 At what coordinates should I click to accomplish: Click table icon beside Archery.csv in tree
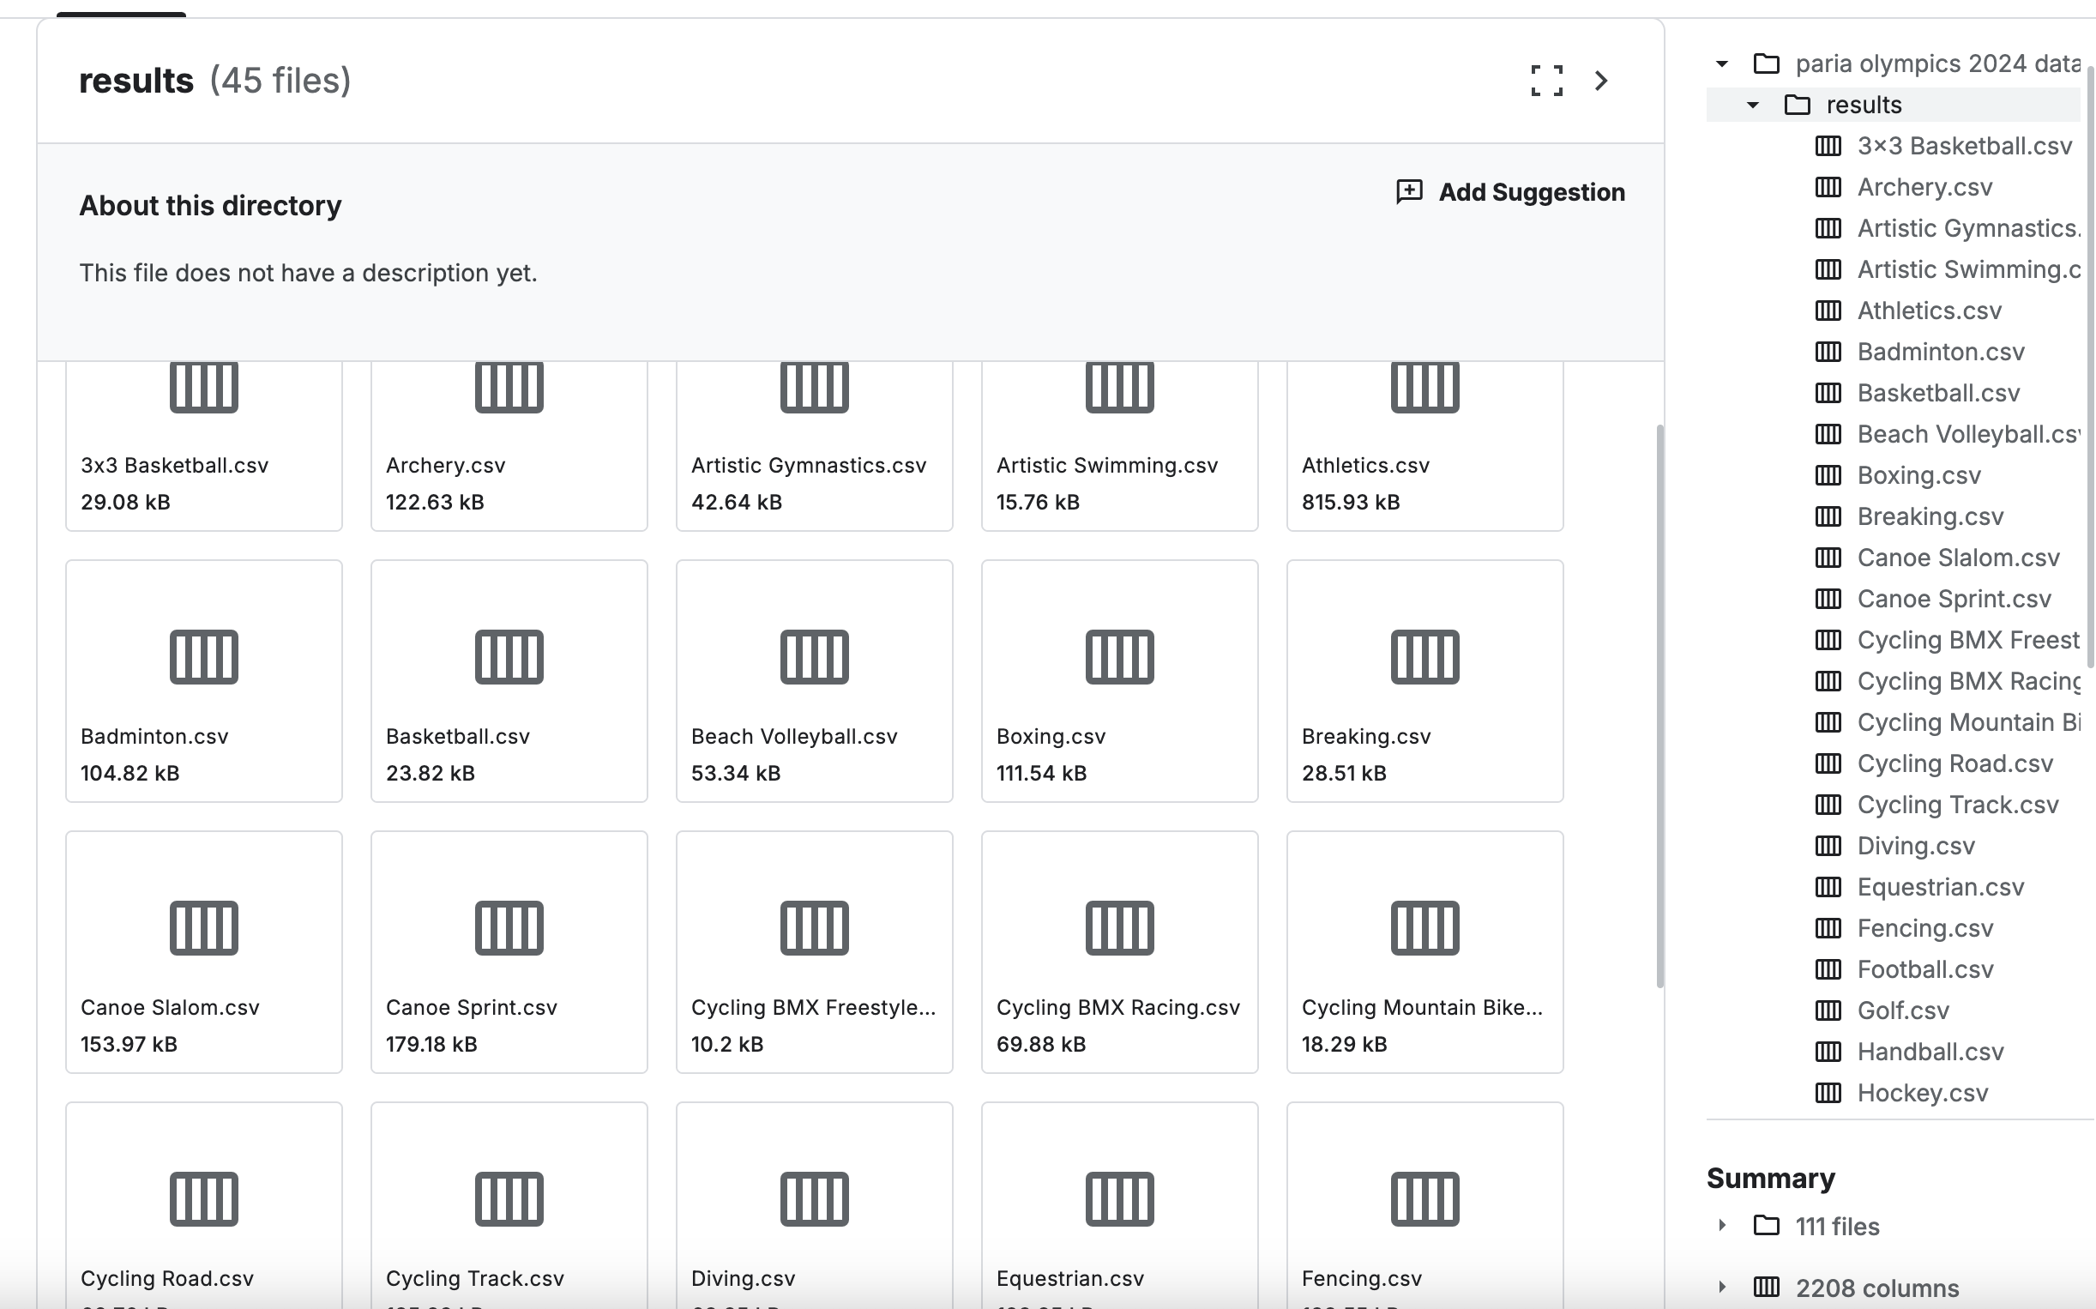[1828, 187]
